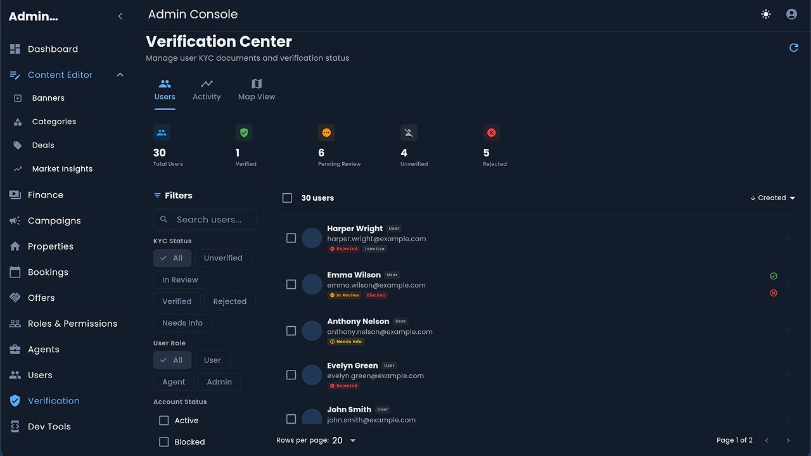Switch to the Activity tab
Image resolution: width=811 pixels, height=456 pixels.
[207, 89]
